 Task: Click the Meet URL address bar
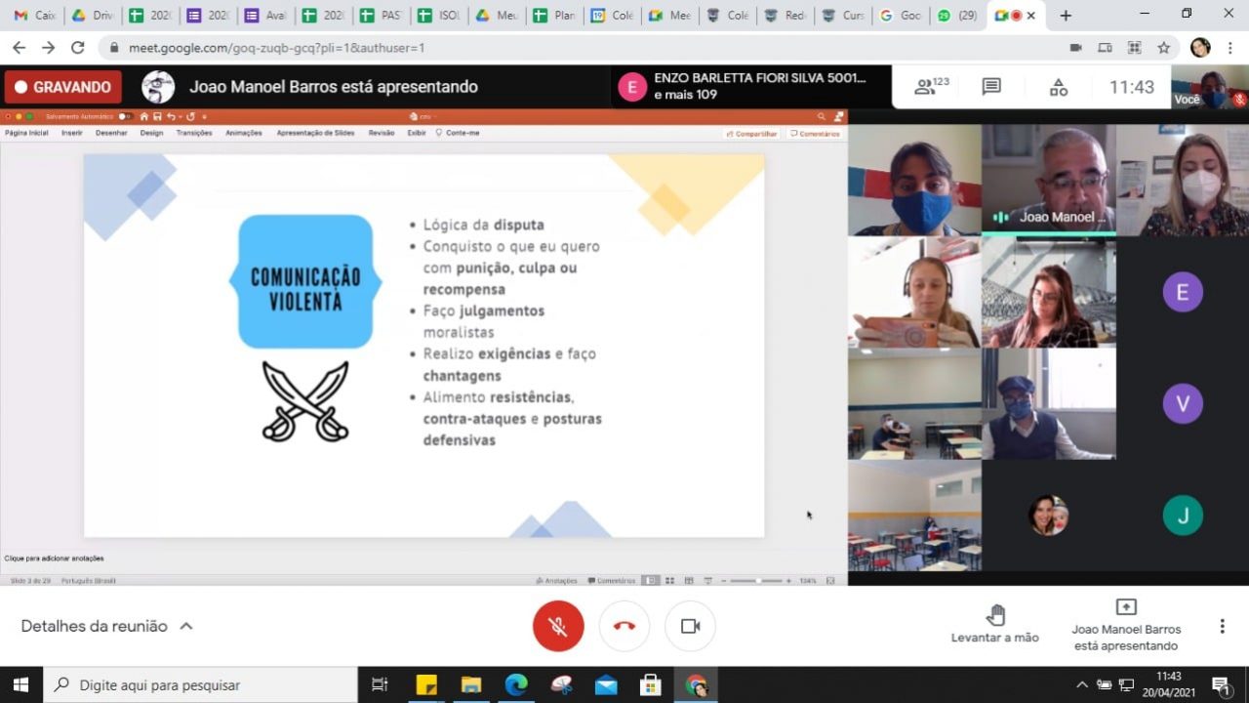[585, 47]
